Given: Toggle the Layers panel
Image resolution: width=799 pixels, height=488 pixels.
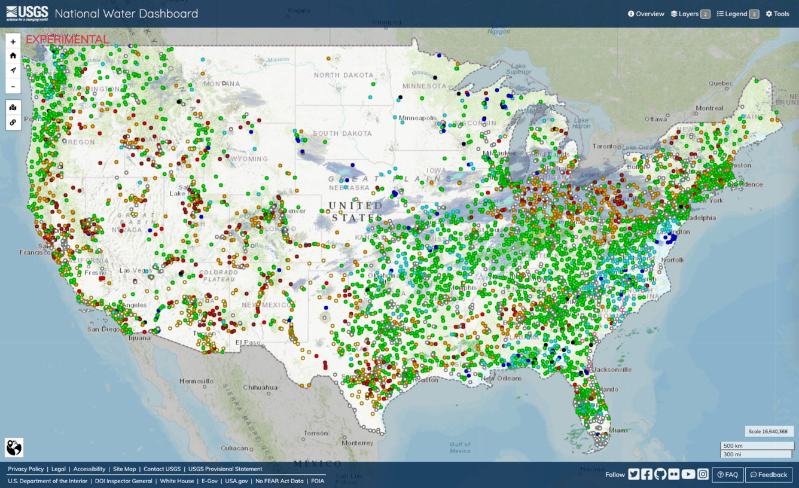Looking at the screenshot, I should point(690,13).
